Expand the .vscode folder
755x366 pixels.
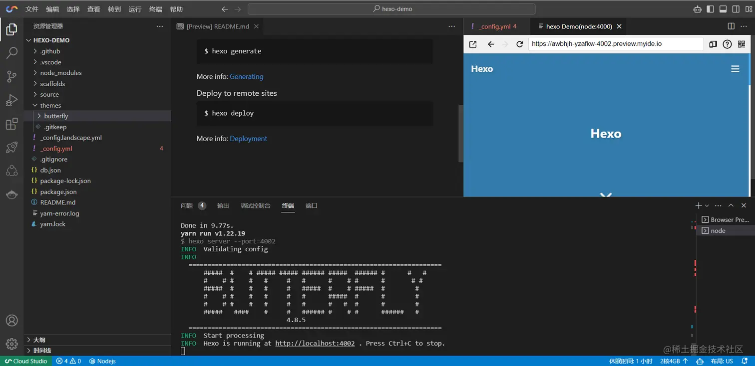point(97,62)
